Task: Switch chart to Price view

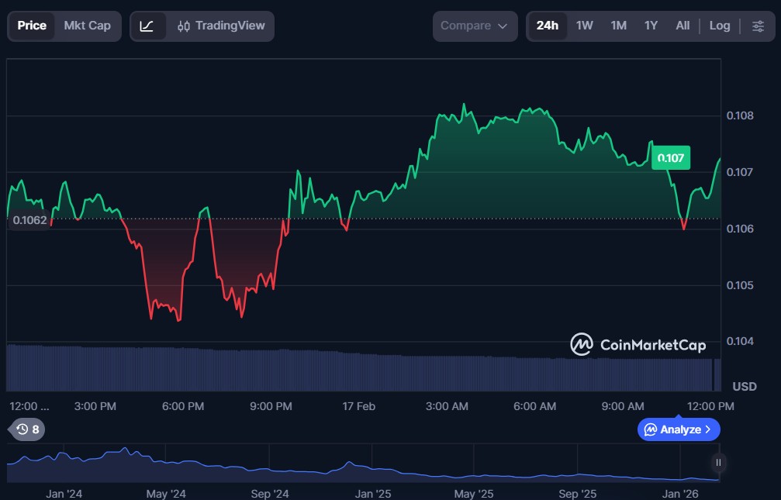Action: coord(32,26)
